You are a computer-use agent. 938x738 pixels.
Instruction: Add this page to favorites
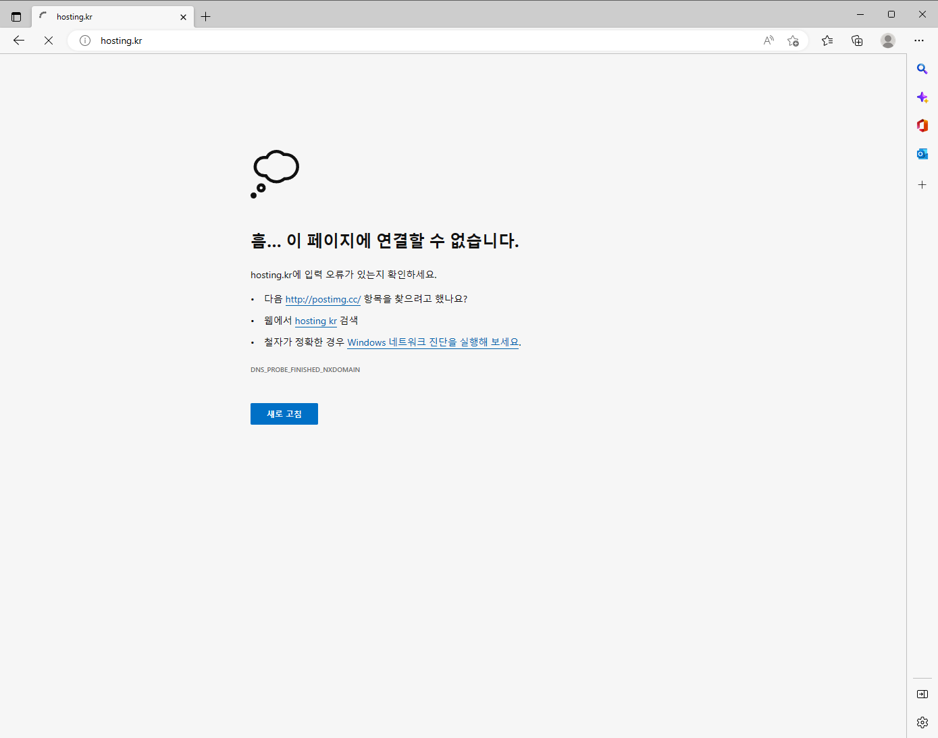coord(793,41)
